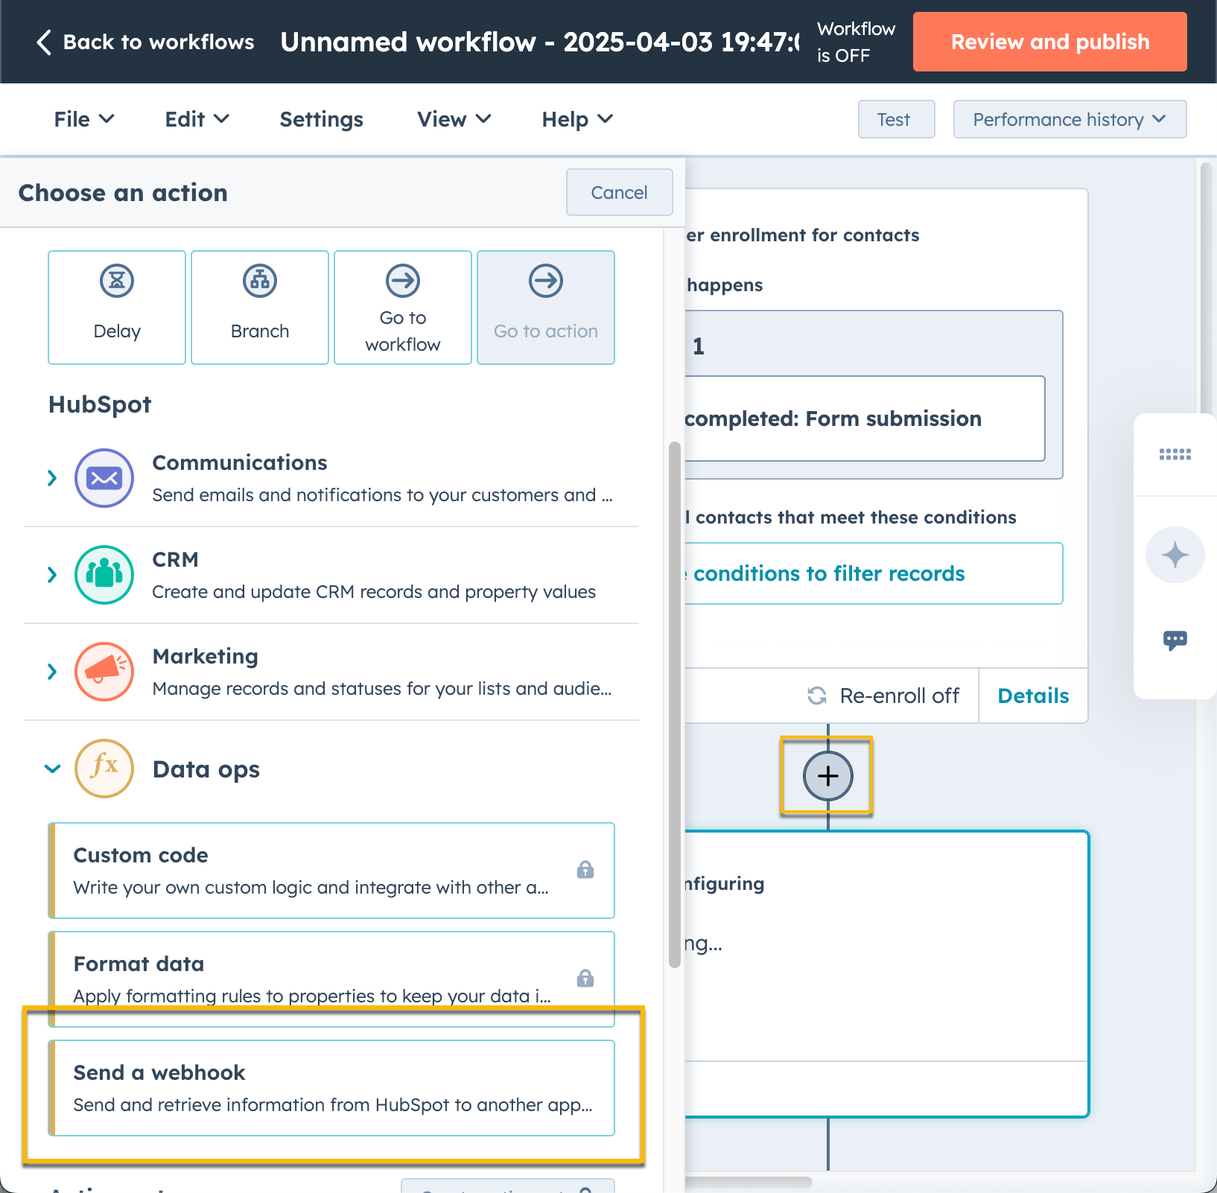Click the Form submission trigger box
This screenshot has width=1217, height=1193.
[864, 419]
